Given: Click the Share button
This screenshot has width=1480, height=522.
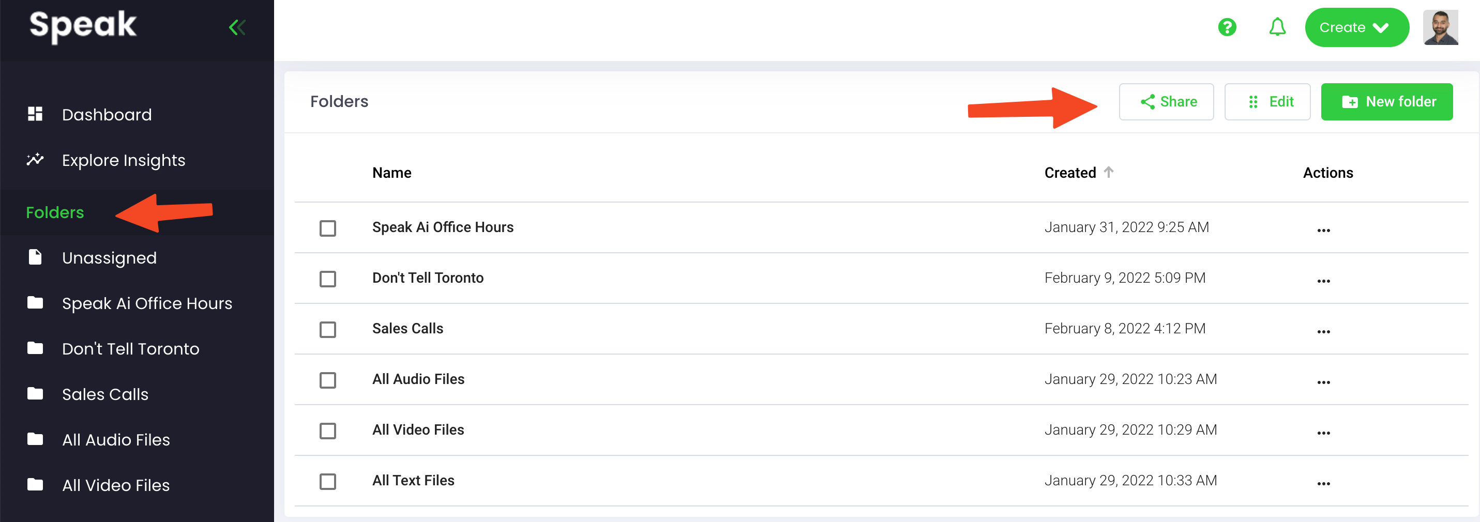Looking at the screenshot, I should point(1166,102).
